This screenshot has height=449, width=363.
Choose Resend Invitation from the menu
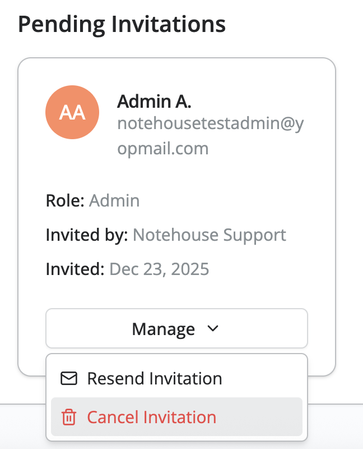[154, 378]
